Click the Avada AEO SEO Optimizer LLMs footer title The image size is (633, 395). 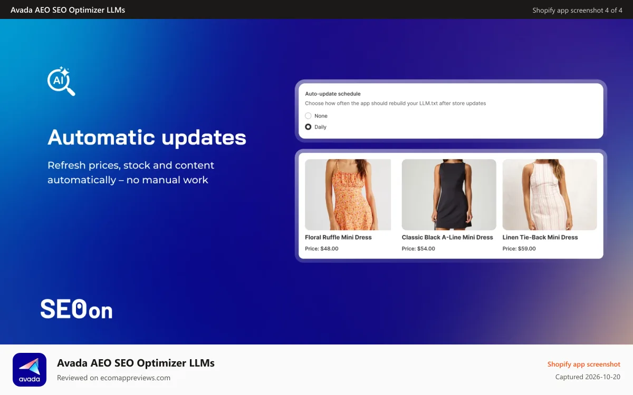(x=136, y=363)
